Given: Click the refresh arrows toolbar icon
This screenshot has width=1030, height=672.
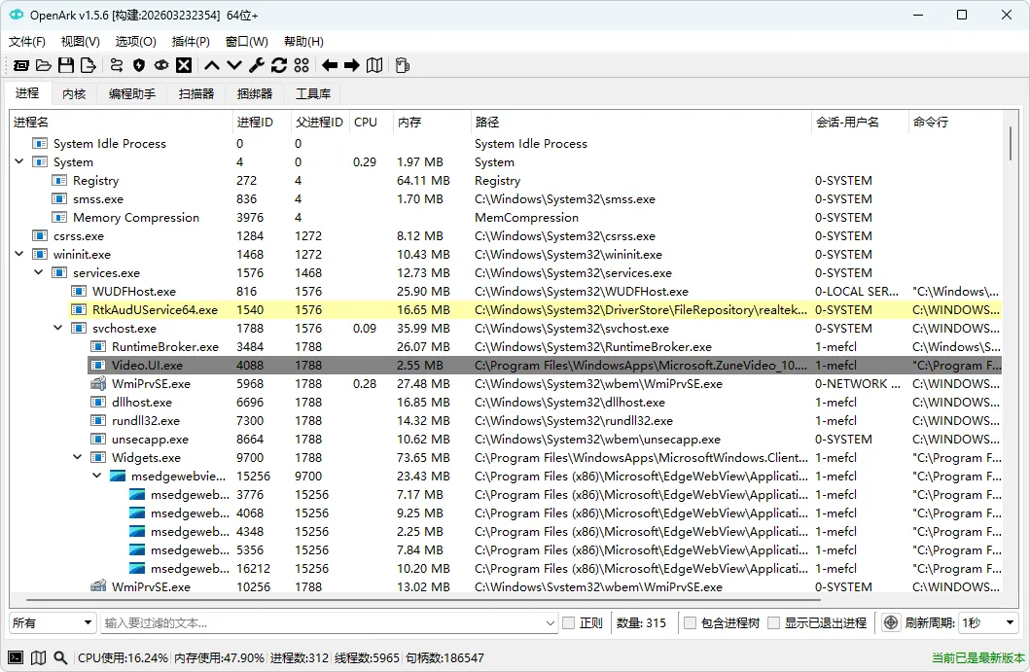Looking at the screenshot, I should click(x=279, y=65).
